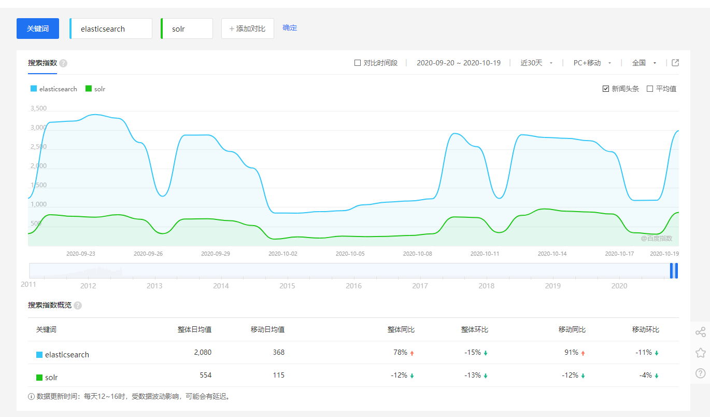Viewport: 710px width, 417px height.
Task: Click the help icon next to 搜索指数
Action: 63,63
